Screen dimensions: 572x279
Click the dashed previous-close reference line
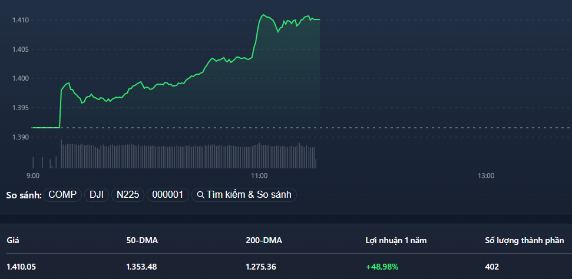point(442,127)
